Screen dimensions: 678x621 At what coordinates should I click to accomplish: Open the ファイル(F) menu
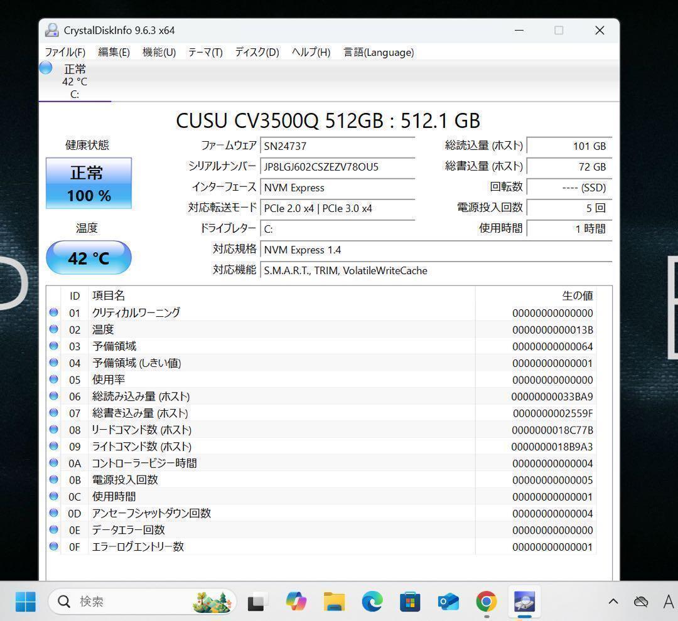pyautogui.click(x=65, y=52)
